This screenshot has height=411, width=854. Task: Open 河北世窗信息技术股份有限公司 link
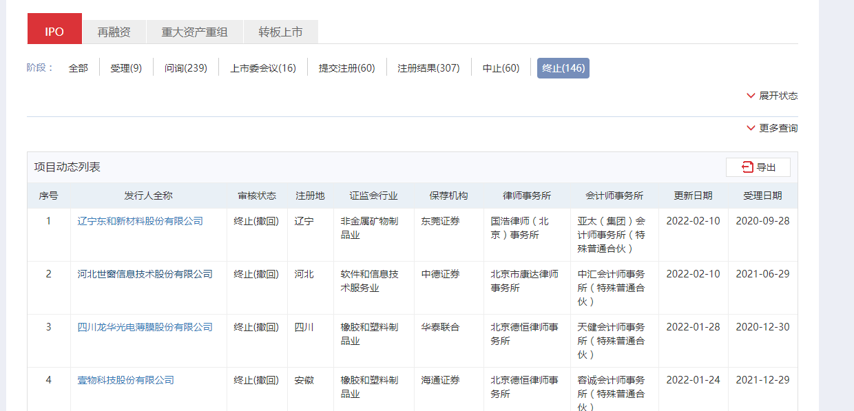[145, 274]
